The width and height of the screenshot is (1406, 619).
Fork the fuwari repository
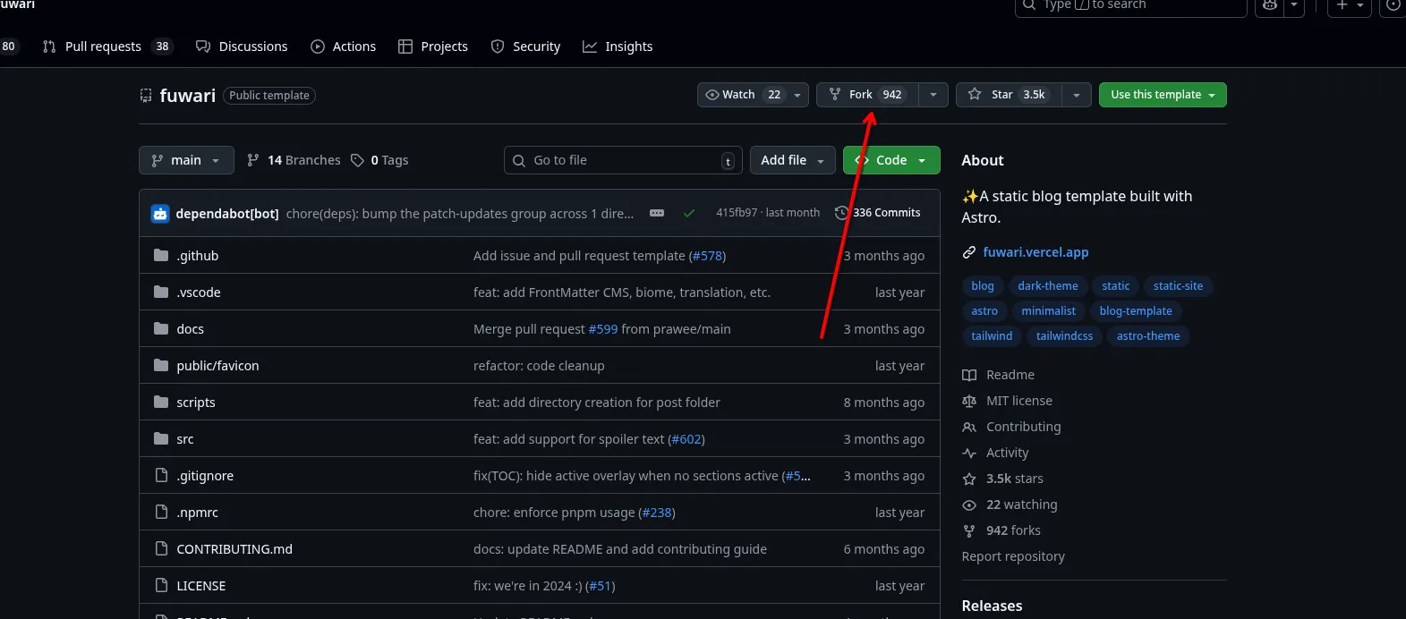click(867, 95)
